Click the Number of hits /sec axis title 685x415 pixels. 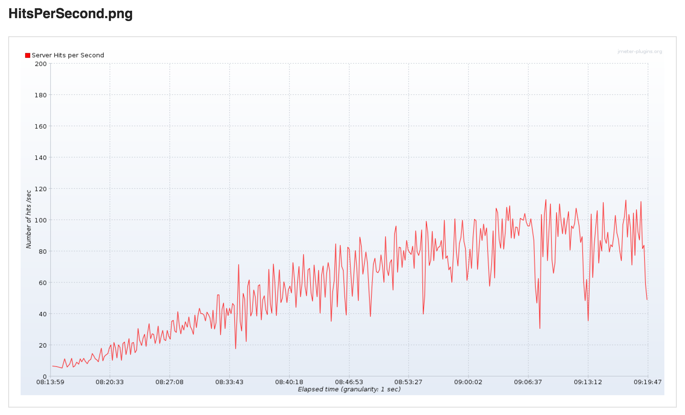28,219
